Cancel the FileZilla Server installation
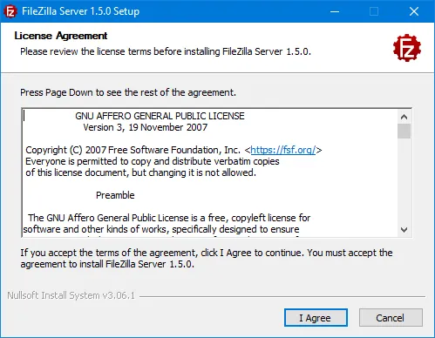This screenshot has height=338, width=435. point(391,318)
